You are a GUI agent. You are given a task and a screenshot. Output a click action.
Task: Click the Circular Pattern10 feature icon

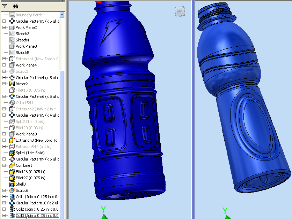(x=12, y=203)
